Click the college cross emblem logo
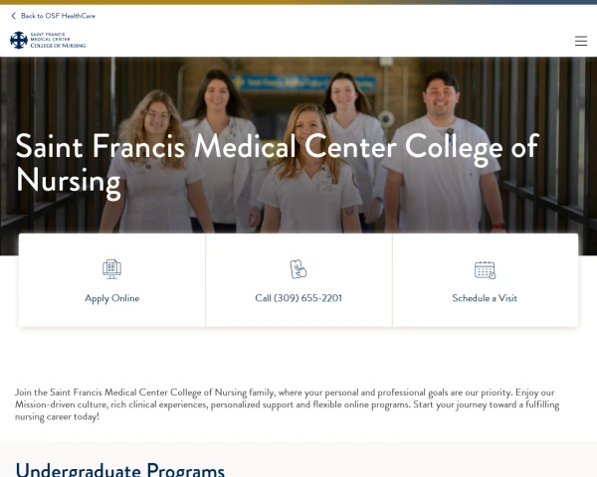 click(x=18, y=40)
